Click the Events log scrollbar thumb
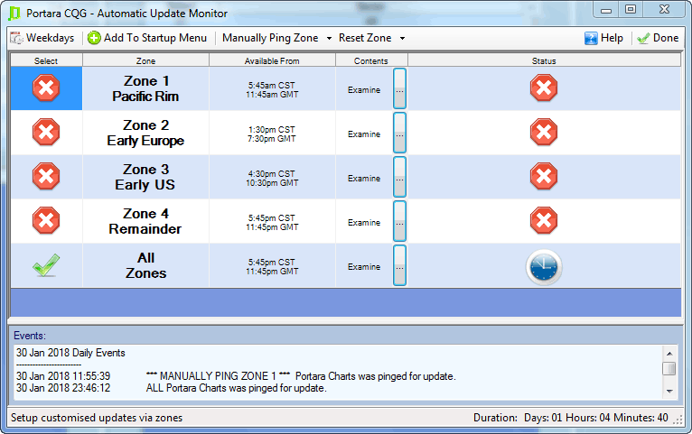The height and width of the screenshot is (434, 692). [x=669, y=368]
